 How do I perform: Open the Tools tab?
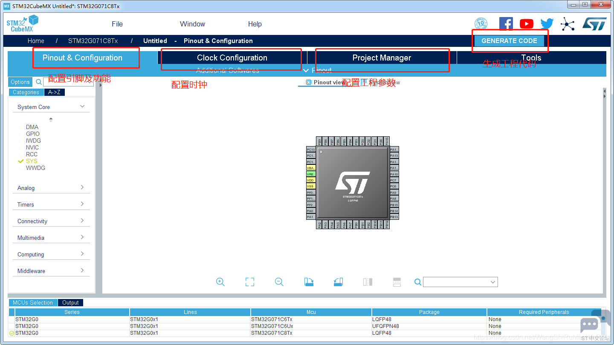pyautogui.click(x=531, y=58)
